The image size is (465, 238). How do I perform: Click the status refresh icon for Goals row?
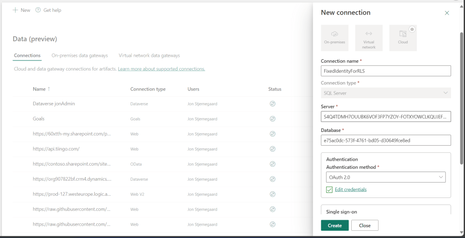coord(273,119)
